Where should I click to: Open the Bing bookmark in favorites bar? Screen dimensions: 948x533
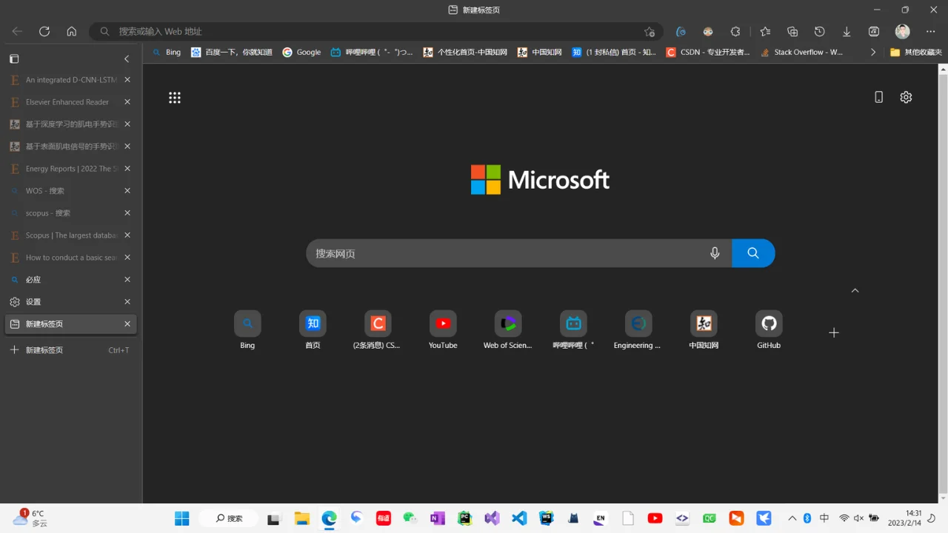pyautogui.click(x=167, y=53)
